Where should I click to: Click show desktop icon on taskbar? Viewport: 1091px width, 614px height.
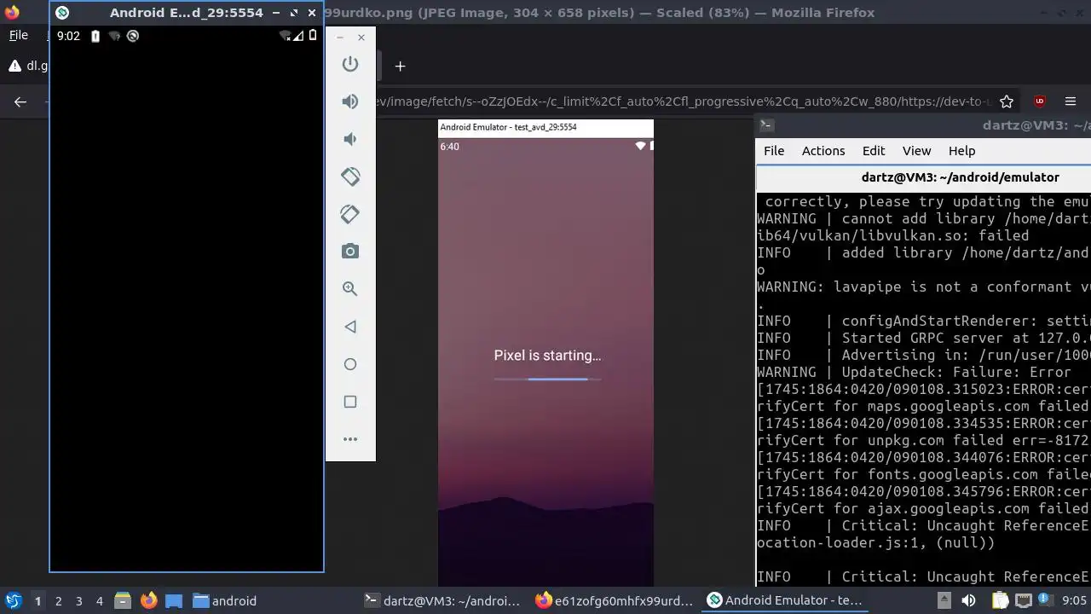174,600
